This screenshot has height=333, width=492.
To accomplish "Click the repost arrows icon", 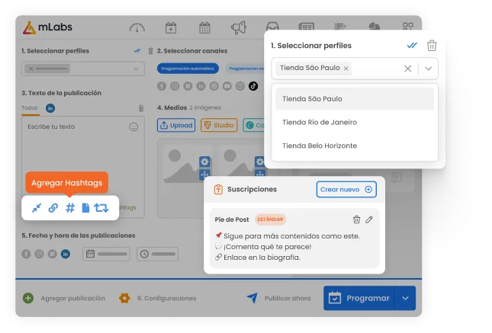I will [x=101, y=207].
